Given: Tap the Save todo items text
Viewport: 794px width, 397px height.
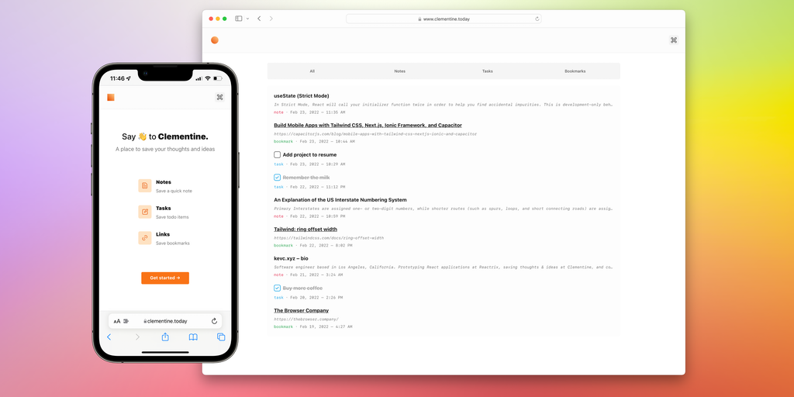Looking at the screenshot, I should click(172, 217).
